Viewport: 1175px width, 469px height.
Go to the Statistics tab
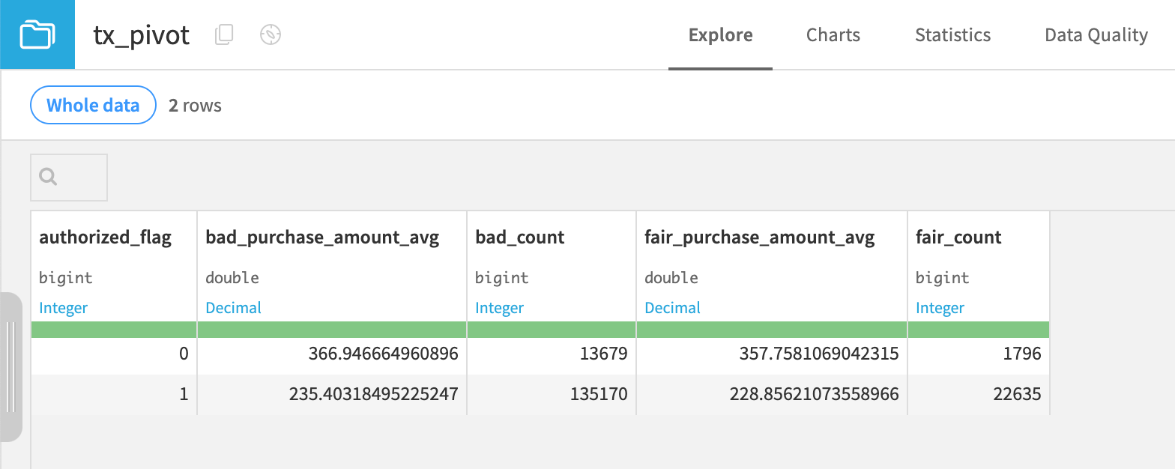tap(952, 35)
